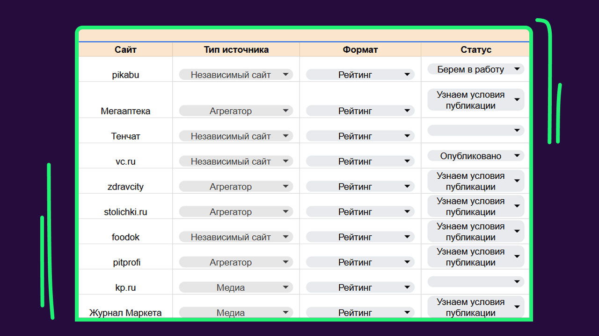Select the Сайт column header
Viewport: 599px width, 336px height.
[x=125, y=50]
